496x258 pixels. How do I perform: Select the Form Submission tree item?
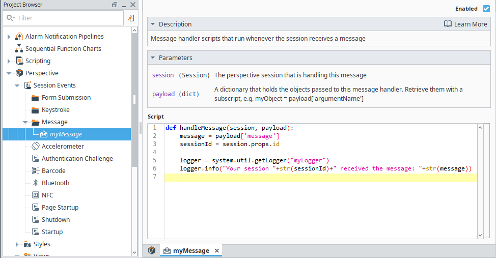[x=66, y=98]
